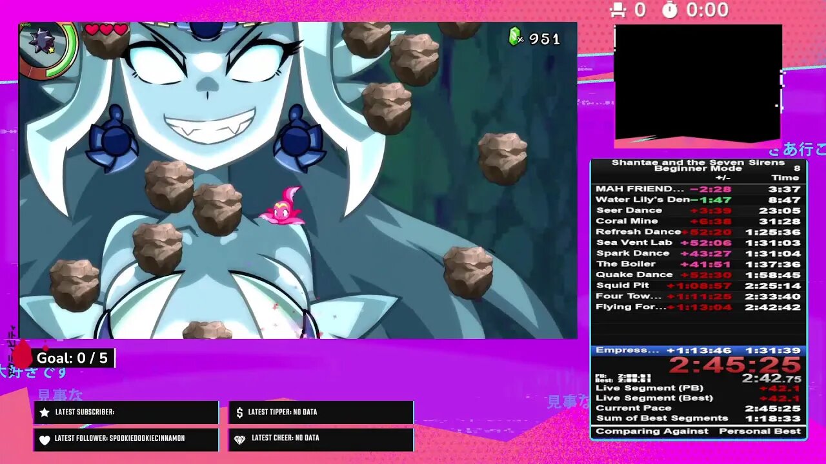The height and width of the screenshot is (464, 826).
Task: Select the Water Lily's Den split
Action: [698, 200]
